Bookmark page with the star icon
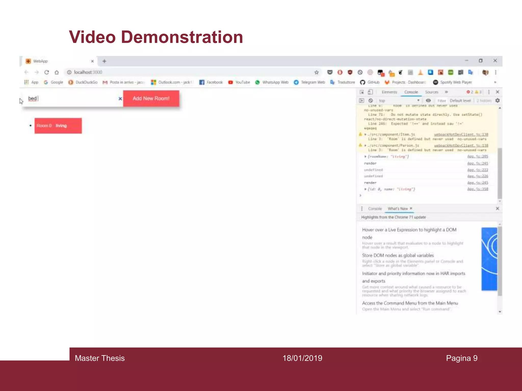This screenshot has width=522, height=391. coord(317,72)
